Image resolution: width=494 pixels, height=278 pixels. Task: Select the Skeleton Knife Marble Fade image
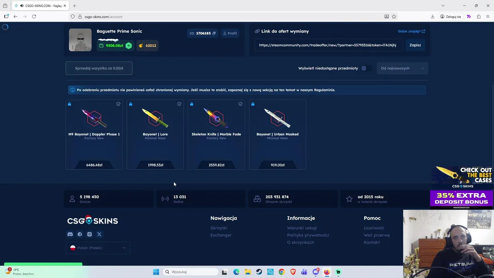click(x=216, y=118)
